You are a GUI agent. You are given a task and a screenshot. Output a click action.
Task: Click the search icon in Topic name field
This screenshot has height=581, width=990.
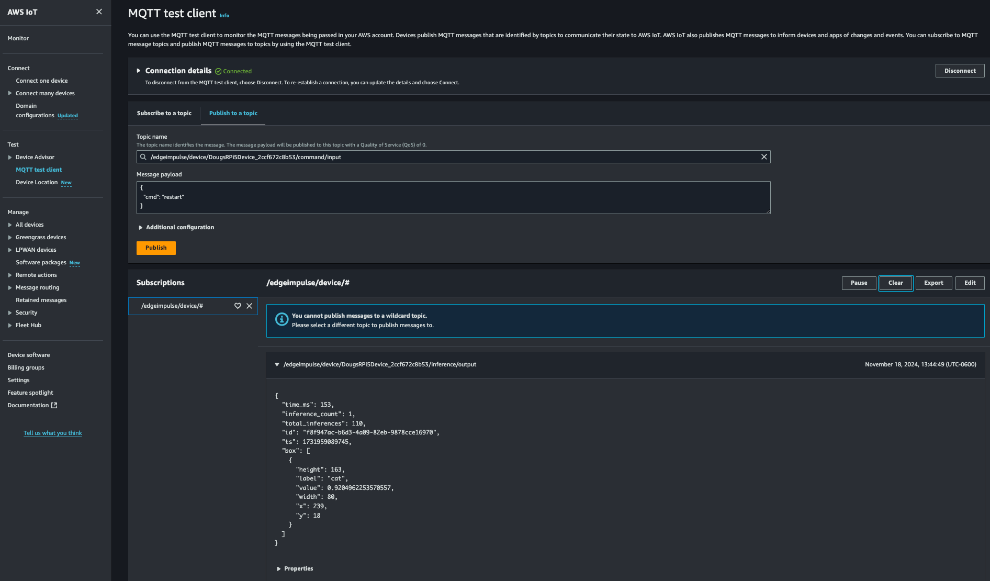143,157
